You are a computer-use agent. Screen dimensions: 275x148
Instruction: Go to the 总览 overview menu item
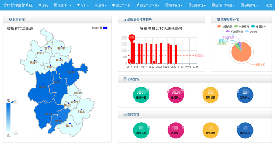click(x=43, y=6)
